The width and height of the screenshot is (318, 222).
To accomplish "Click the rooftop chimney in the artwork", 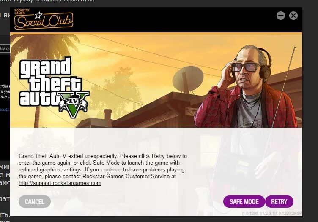I will (x=108, y=115).
